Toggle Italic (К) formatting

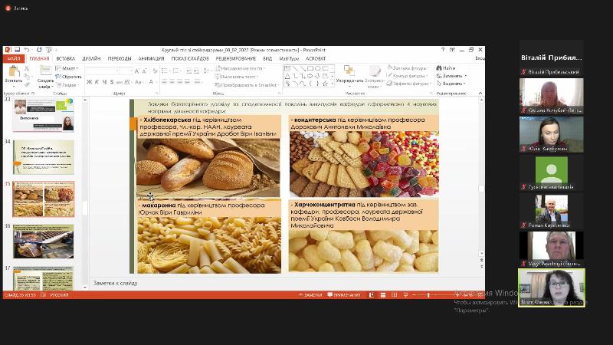click(97, 82)
